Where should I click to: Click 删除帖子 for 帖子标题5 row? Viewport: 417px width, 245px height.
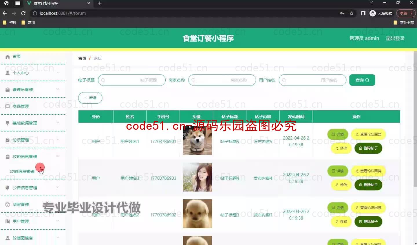pyautogui.click(x=368, y=148)
